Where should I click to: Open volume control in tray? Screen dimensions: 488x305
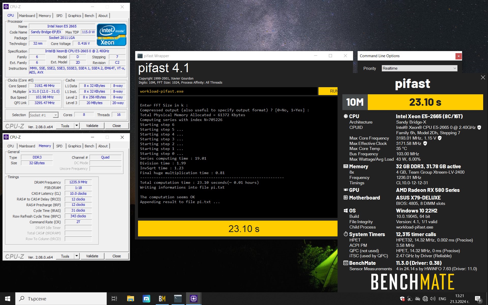coord(433,299)
